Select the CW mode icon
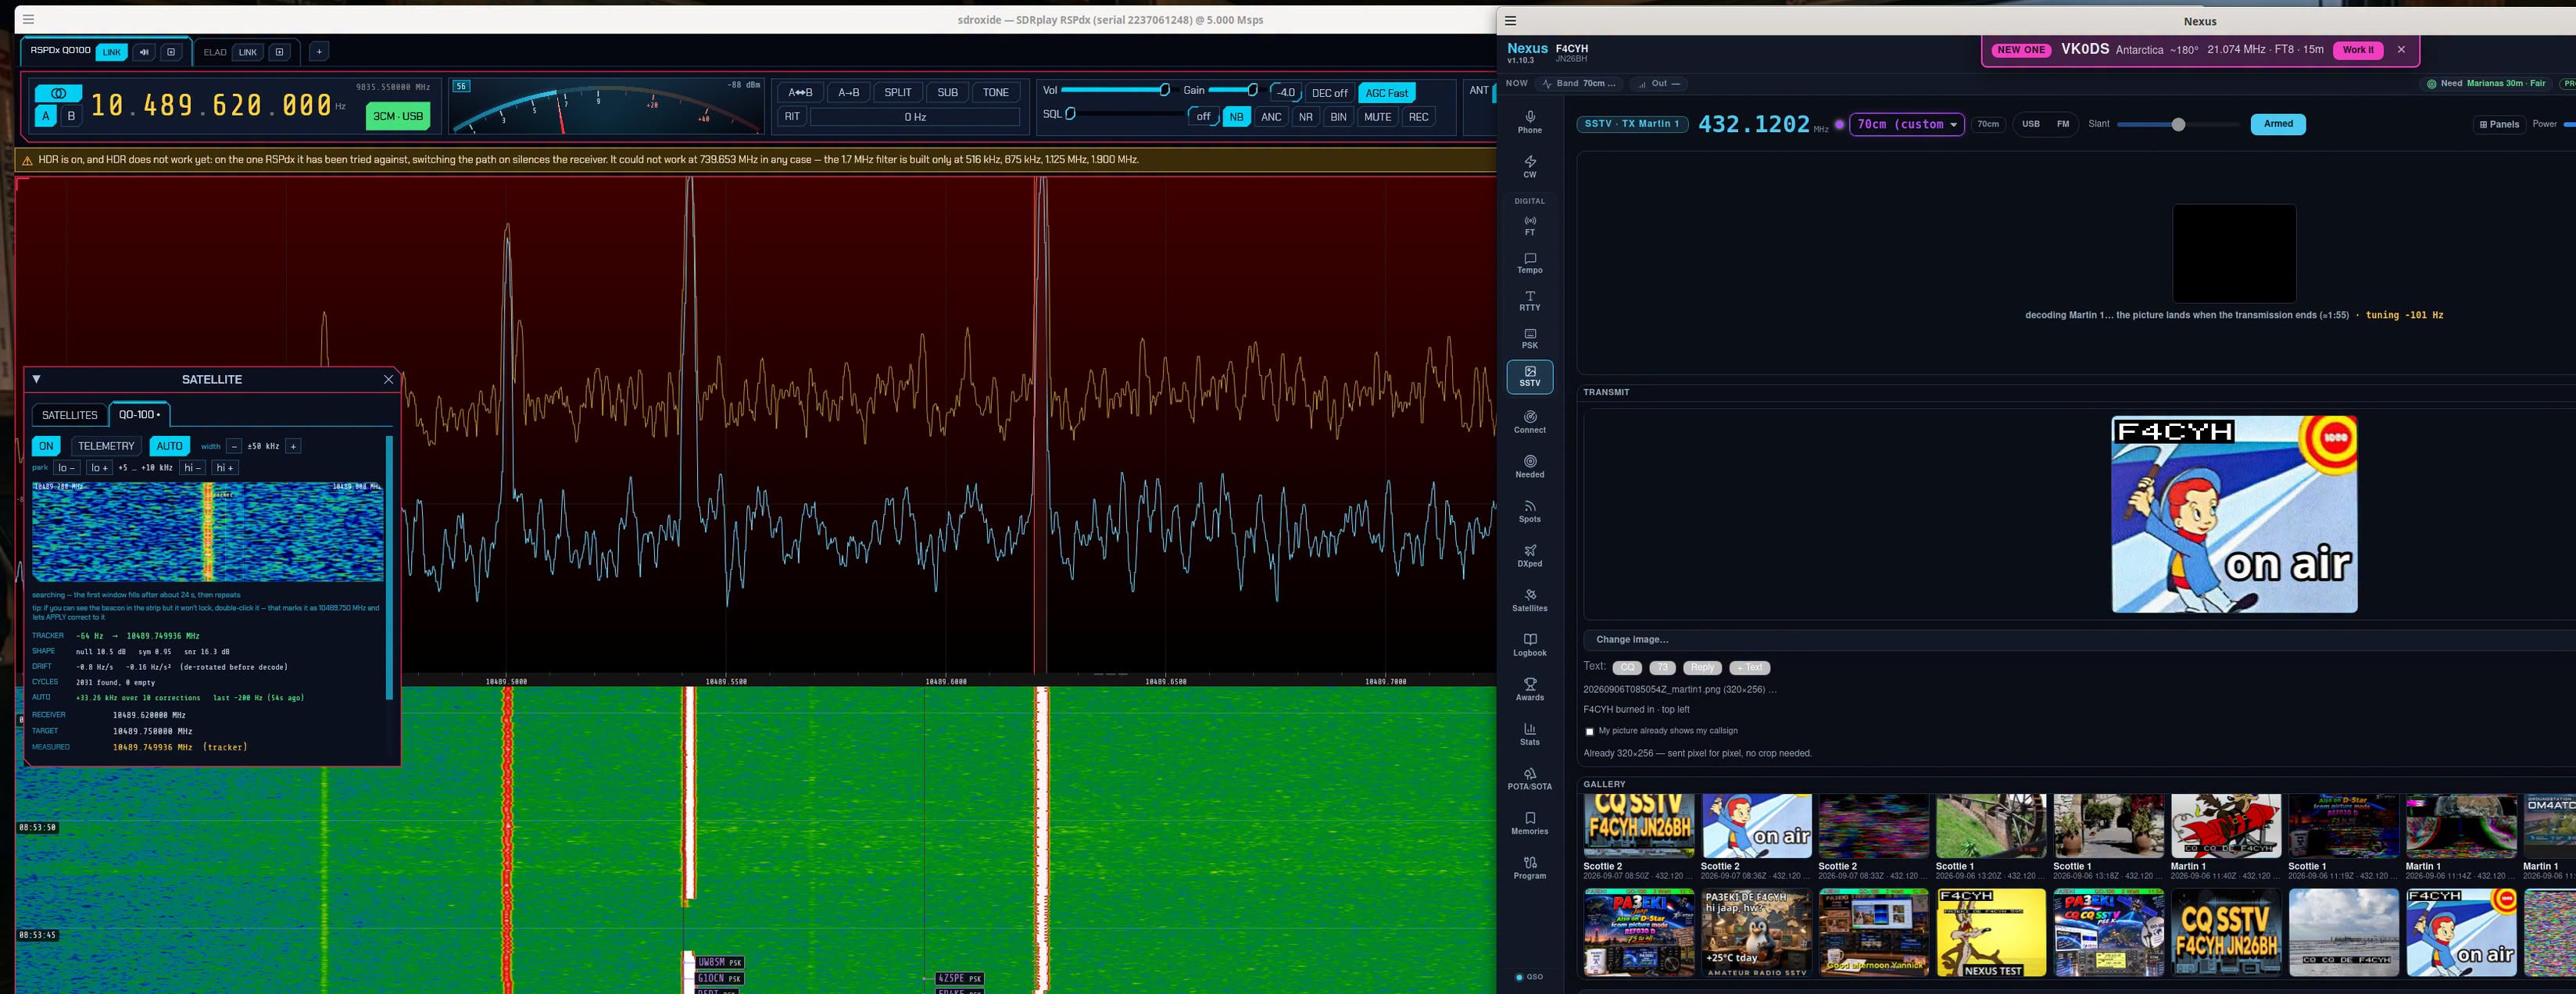 click(x=1529, y=166)
